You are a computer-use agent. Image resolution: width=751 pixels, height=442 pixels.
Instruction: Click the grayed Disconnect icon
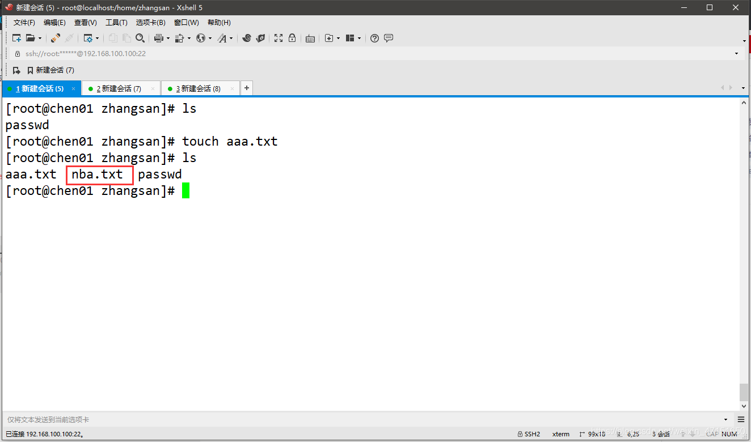coord(69,38)
